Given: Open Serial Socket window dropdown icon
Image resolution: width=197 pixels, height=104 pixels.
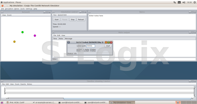Looking at the screenshot, I should [x=69, y=42].
